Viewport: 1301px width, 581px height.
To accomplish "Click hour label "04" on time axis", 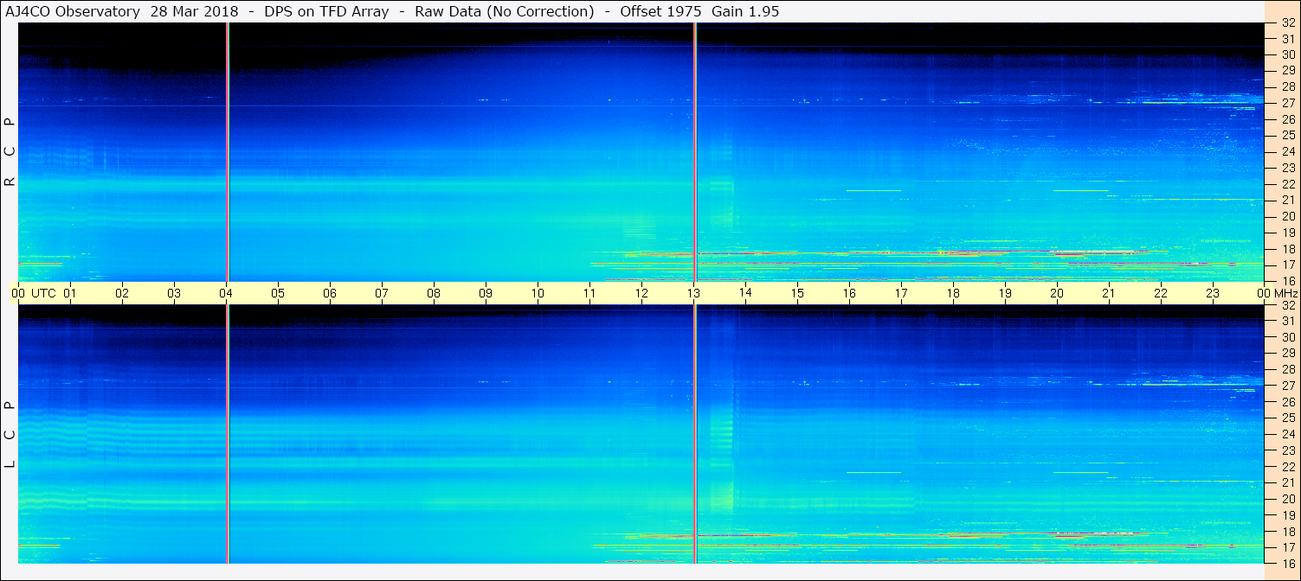I will click(226, 293).
